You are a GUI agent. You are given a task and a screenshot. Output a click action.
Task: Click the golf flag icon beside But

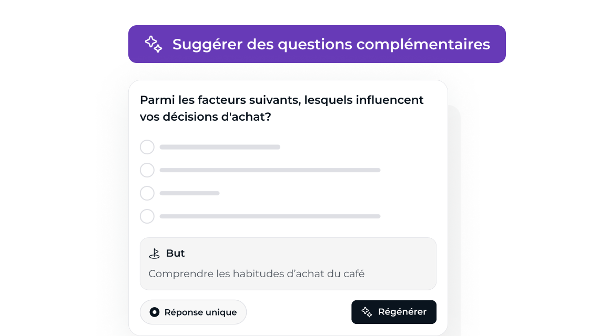(155, 254)
